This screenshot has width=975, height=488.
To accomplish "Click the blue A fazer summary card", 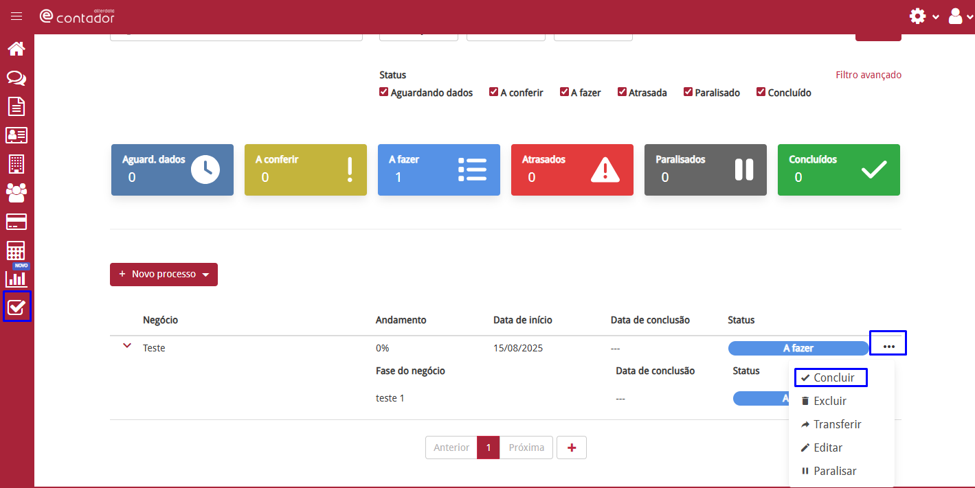I will pyautogui.click(x=439, y=170).
